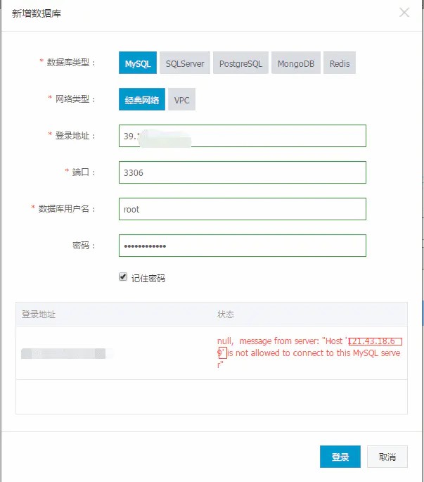Viewport: 424px width, 482px height.
Task: Click the red MySQL error message
Action: [x=308, y=353]
